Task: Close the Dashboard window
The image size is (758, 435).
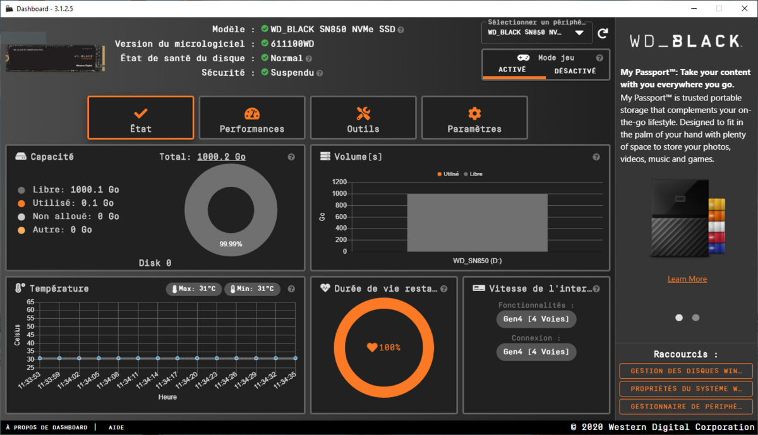Action: coord(743,8)
